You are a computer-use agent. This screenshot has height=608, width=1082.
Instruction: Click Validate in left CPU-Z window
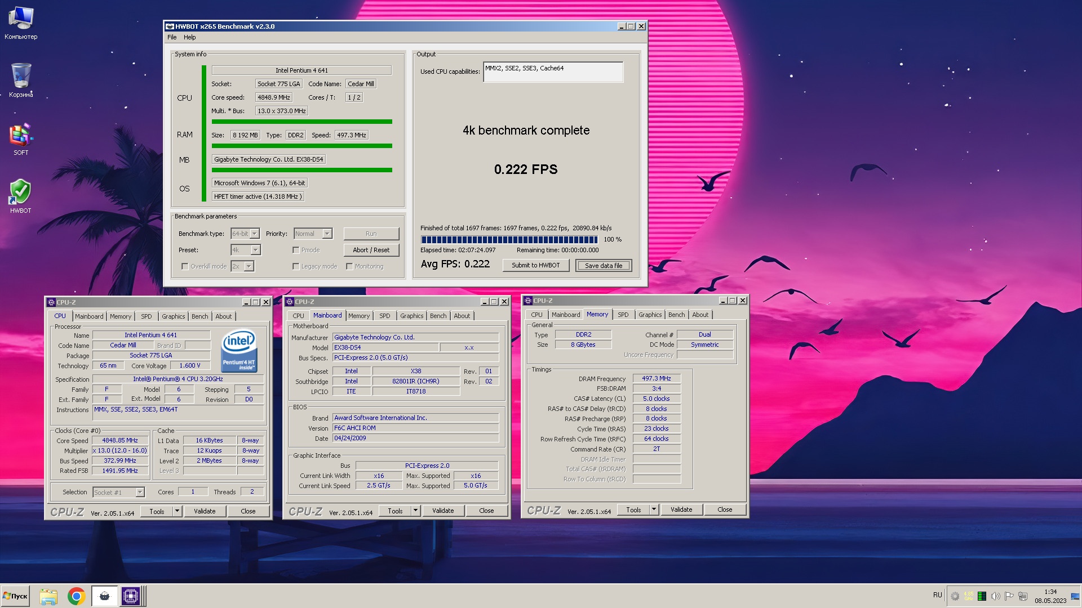tap(205, 511)
